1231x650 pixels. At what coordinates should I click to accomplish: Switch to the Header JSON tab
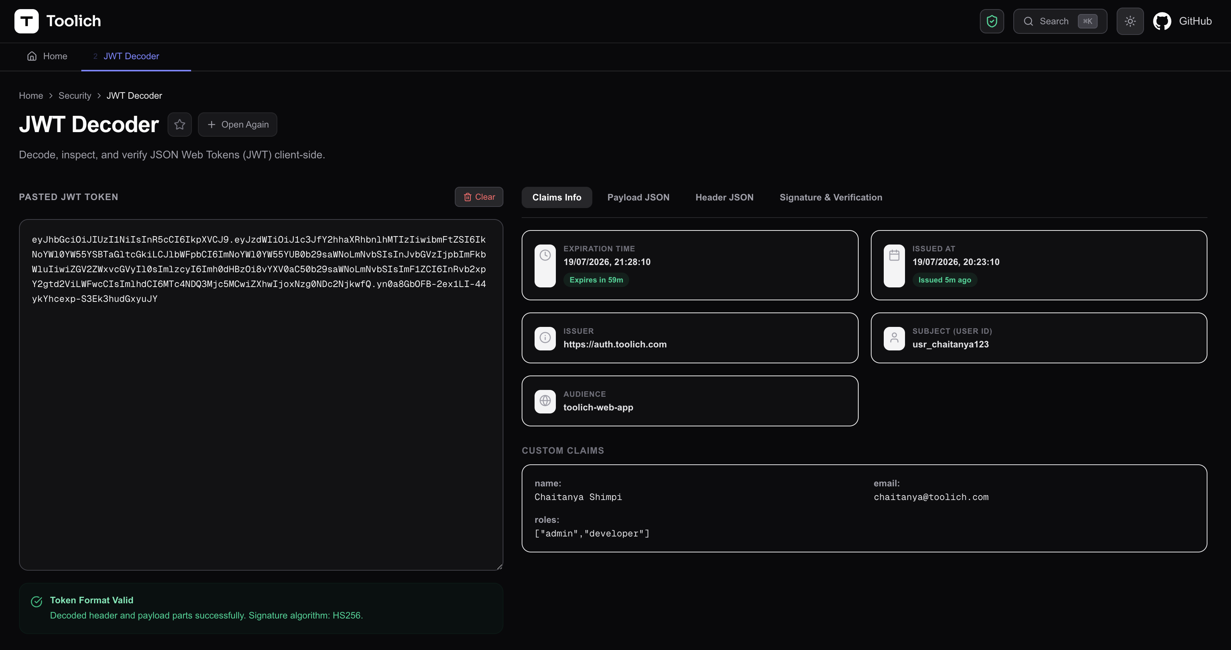click(725, 197)
